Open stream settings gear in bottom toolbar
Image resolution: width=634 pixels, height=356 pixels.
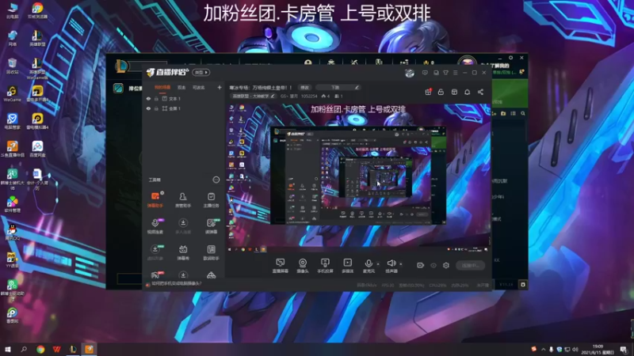(x=446, y=265)
